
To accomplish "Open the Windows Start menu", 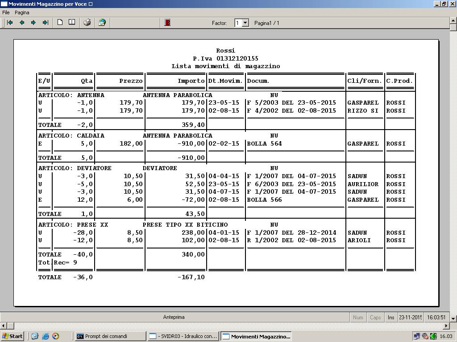I will tap(12, 336).
